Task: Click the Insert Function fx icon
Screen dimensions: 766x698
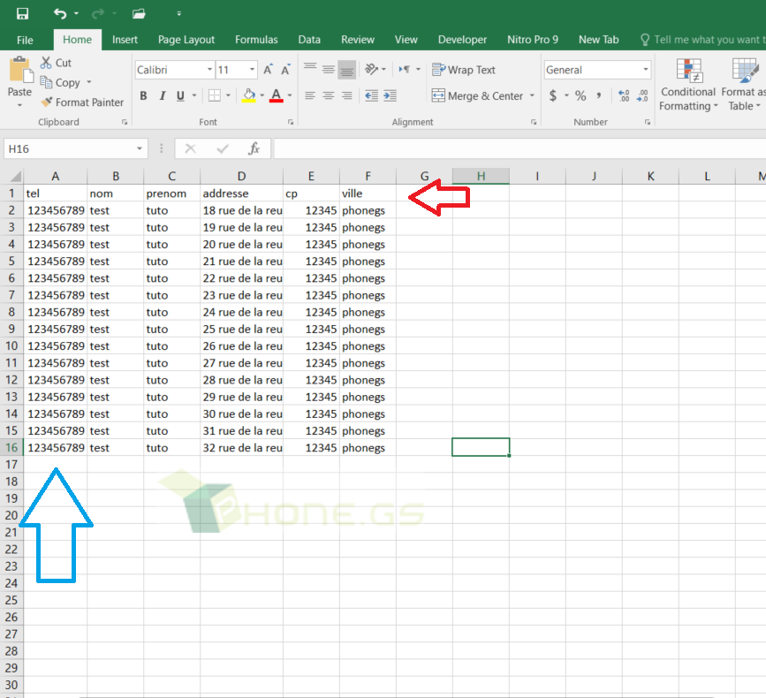Action: click(254, 148)
